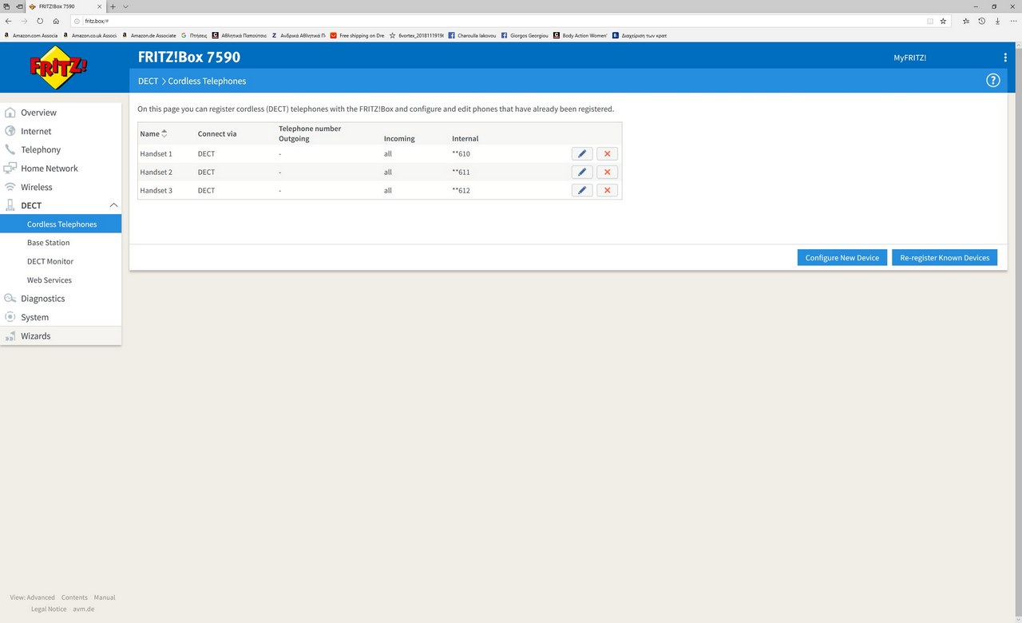Edit Handset 3 with the pencil icon
The image size is (1022, 623).
tap(582, 190)
